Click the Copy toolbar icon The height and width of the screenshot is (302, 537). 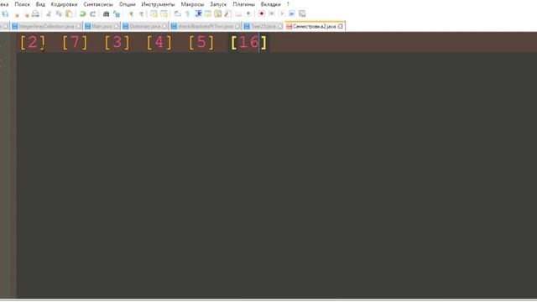coord(59,13)
